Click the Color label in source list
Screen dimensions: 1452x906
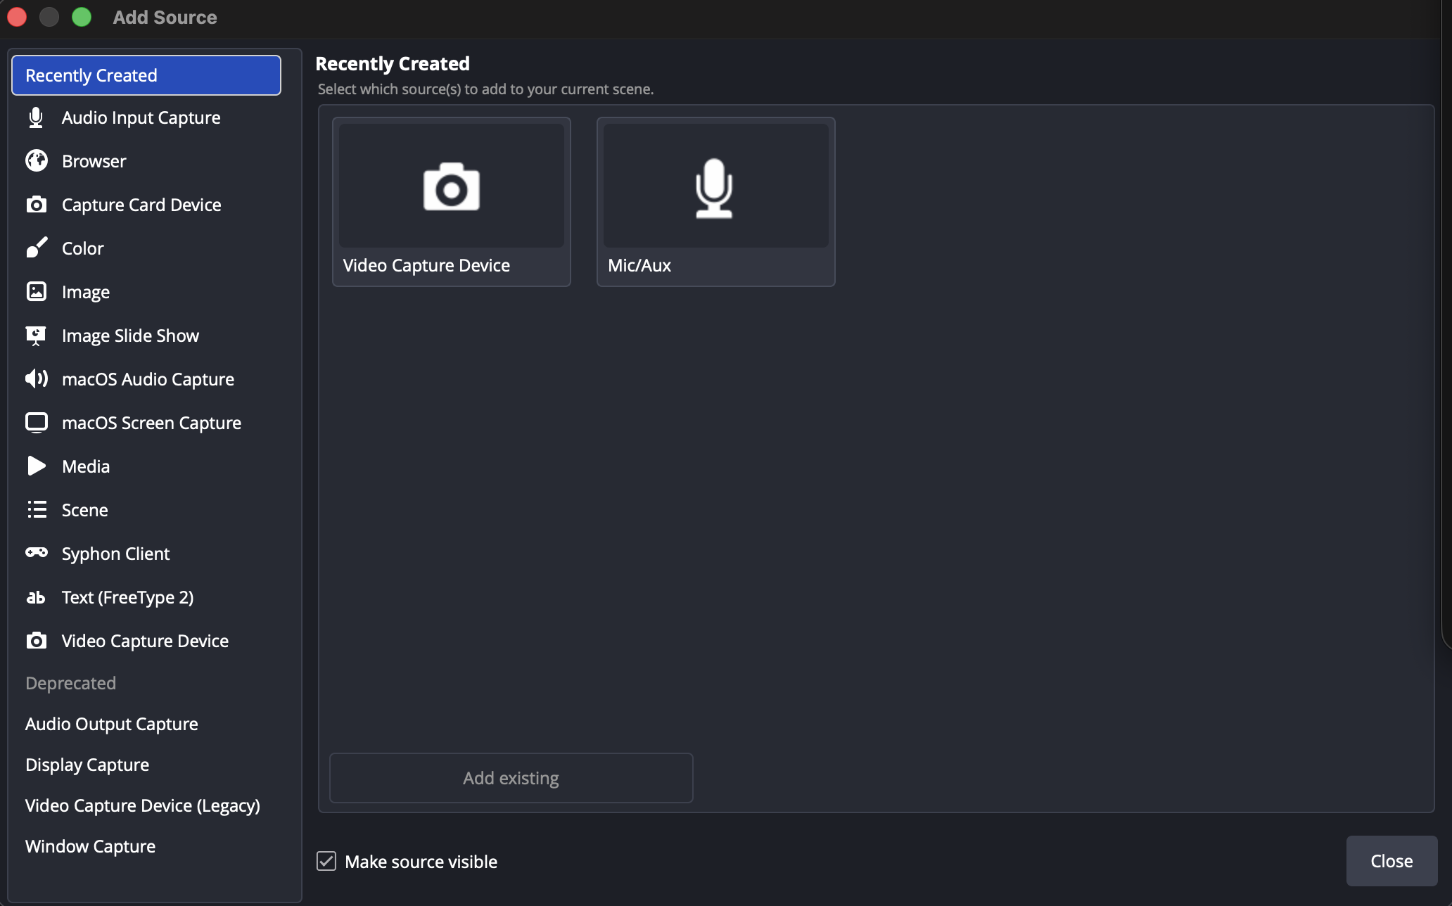point(83,248)
